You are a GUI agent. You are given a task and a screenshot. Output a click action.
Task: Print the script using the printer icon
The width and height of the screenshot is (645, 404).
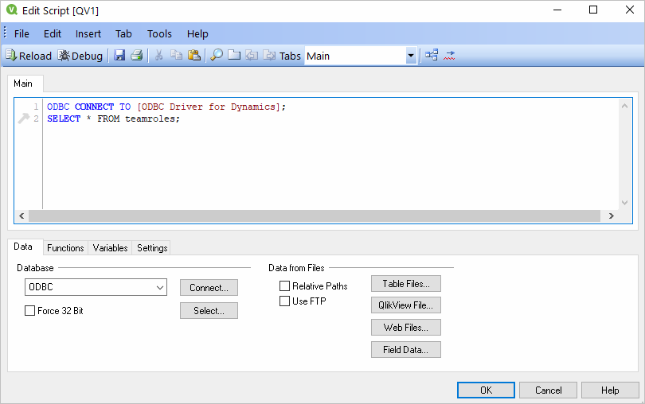click(x=136, y=56)
